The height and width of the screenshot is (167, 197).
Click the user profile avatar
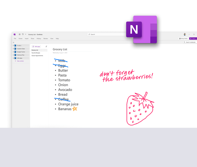(185, 34)
